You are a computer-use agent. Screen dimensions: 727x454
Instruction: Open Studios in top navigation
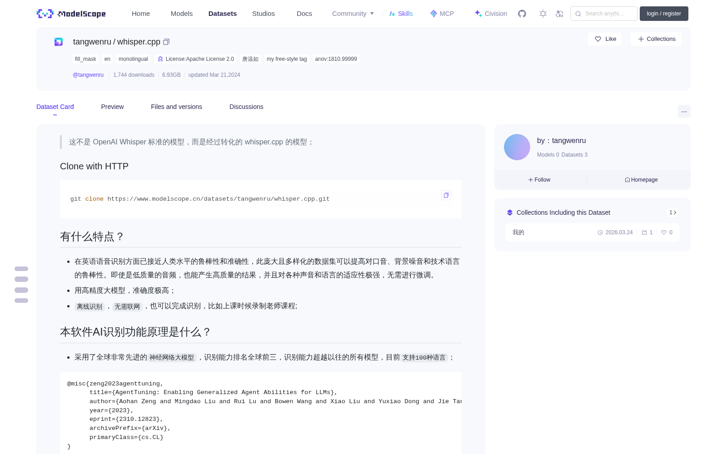[264, 14]
